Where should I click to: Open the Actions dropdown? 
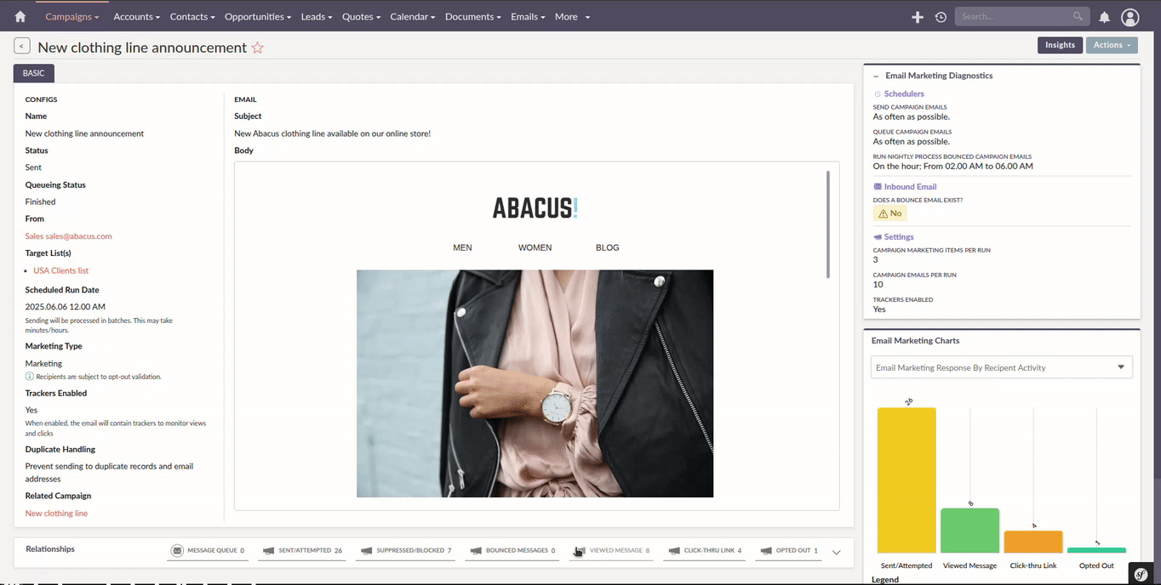(x=1112, y=44)
